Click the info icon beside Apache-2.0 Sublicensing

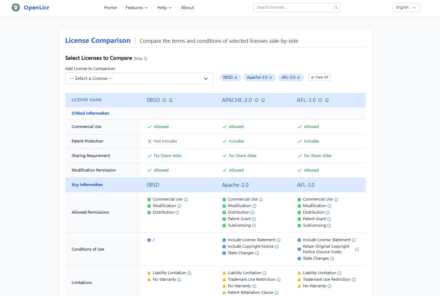254,226
